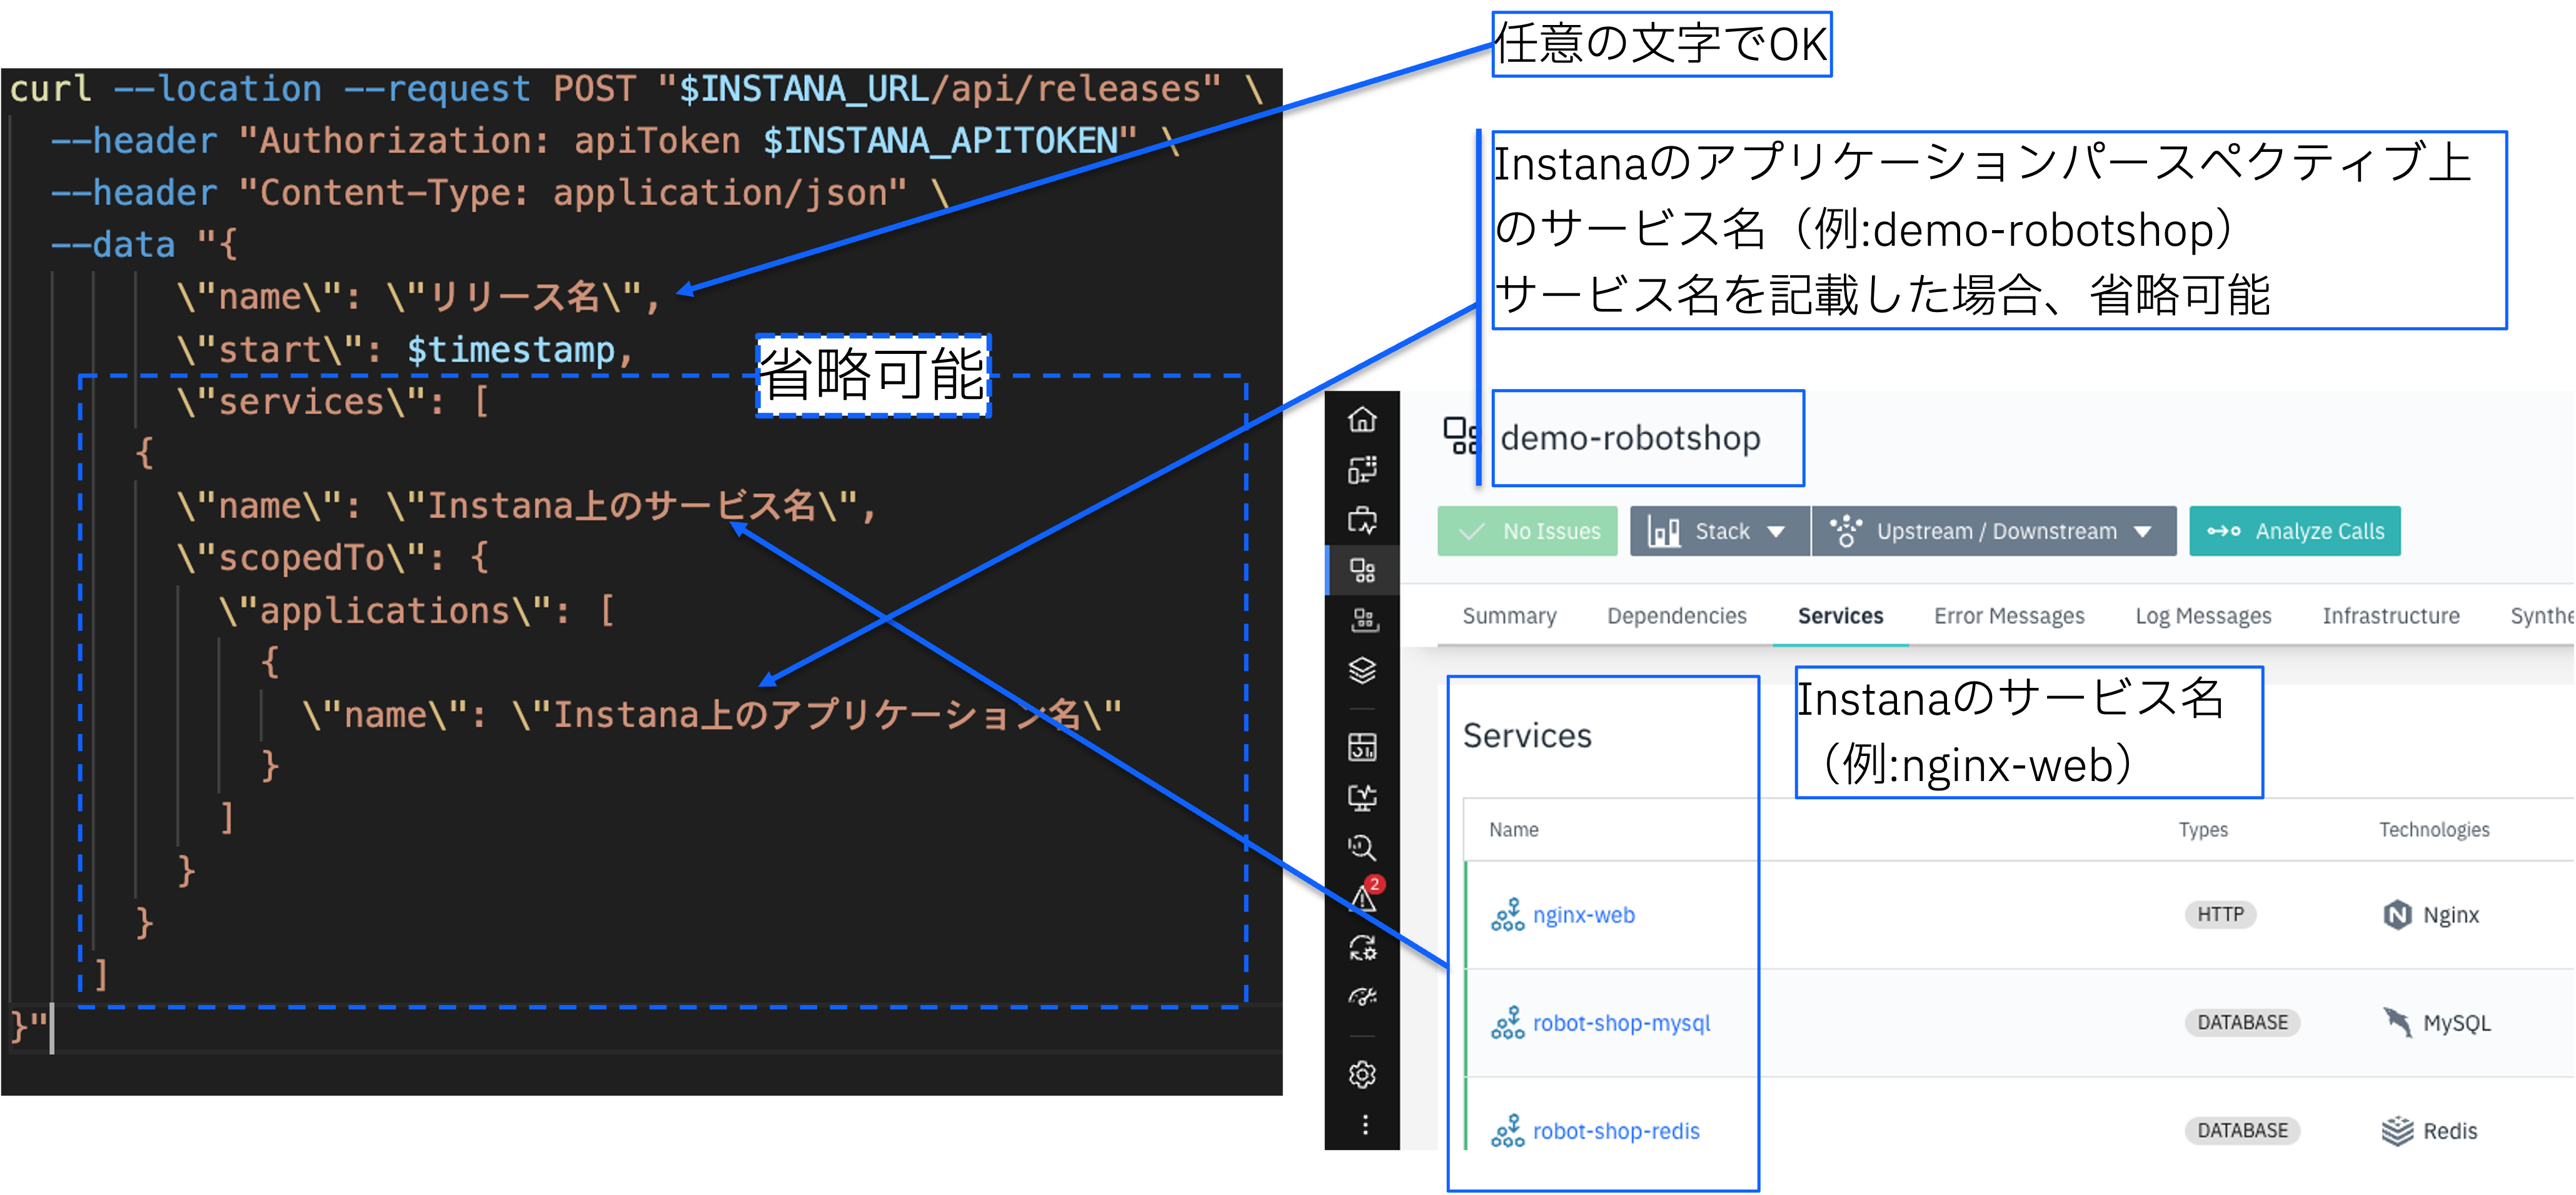Open the Settings gear in sidebar

click(1362, 1075)
